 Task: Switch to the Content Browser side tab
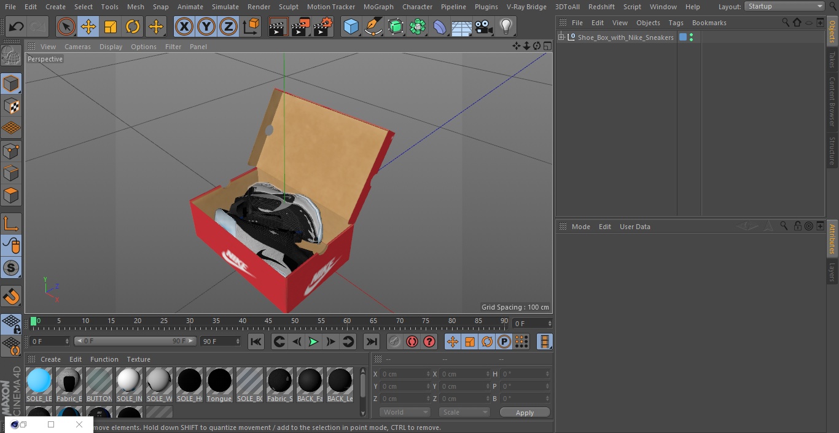click(x=832, y=101)
